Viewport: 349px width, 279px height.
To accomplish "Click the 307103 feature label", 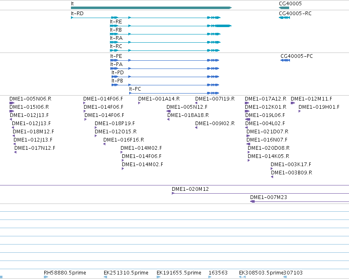I will [293, 273].
